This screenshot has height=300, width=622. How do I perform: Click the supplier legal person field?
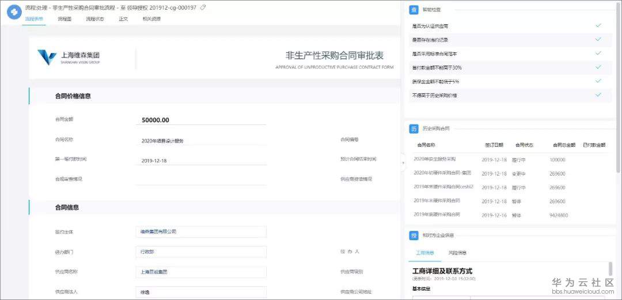click(201, 292)
